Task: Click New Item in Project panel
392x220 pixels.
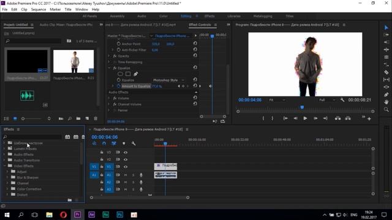Action: tap(87, 119)
